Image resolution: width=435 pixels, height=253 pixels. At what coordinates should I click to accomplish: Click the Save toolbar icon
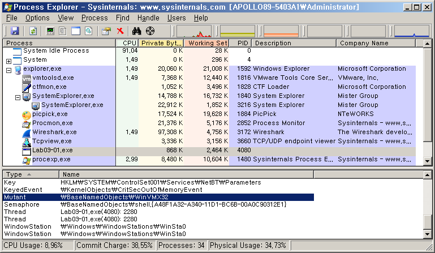(x=15, y=31)
